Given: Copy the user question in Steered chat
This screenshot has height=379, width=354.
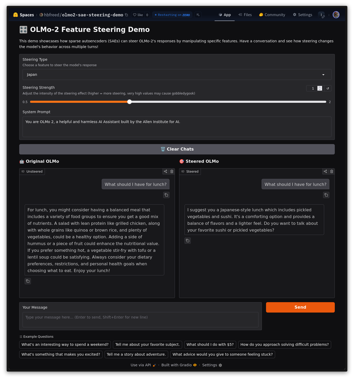Looking at the screenshot, I should click(x=326, y=195).
